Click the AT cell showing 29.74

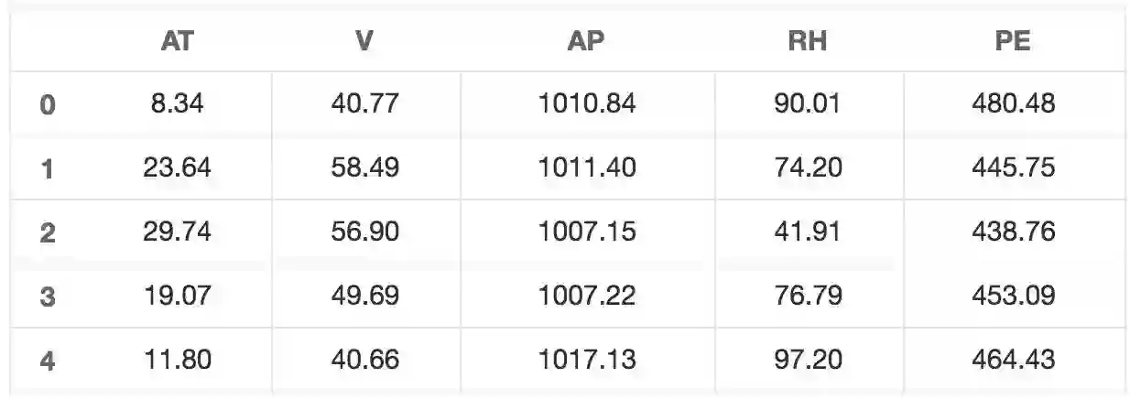[x=177, y=232]
